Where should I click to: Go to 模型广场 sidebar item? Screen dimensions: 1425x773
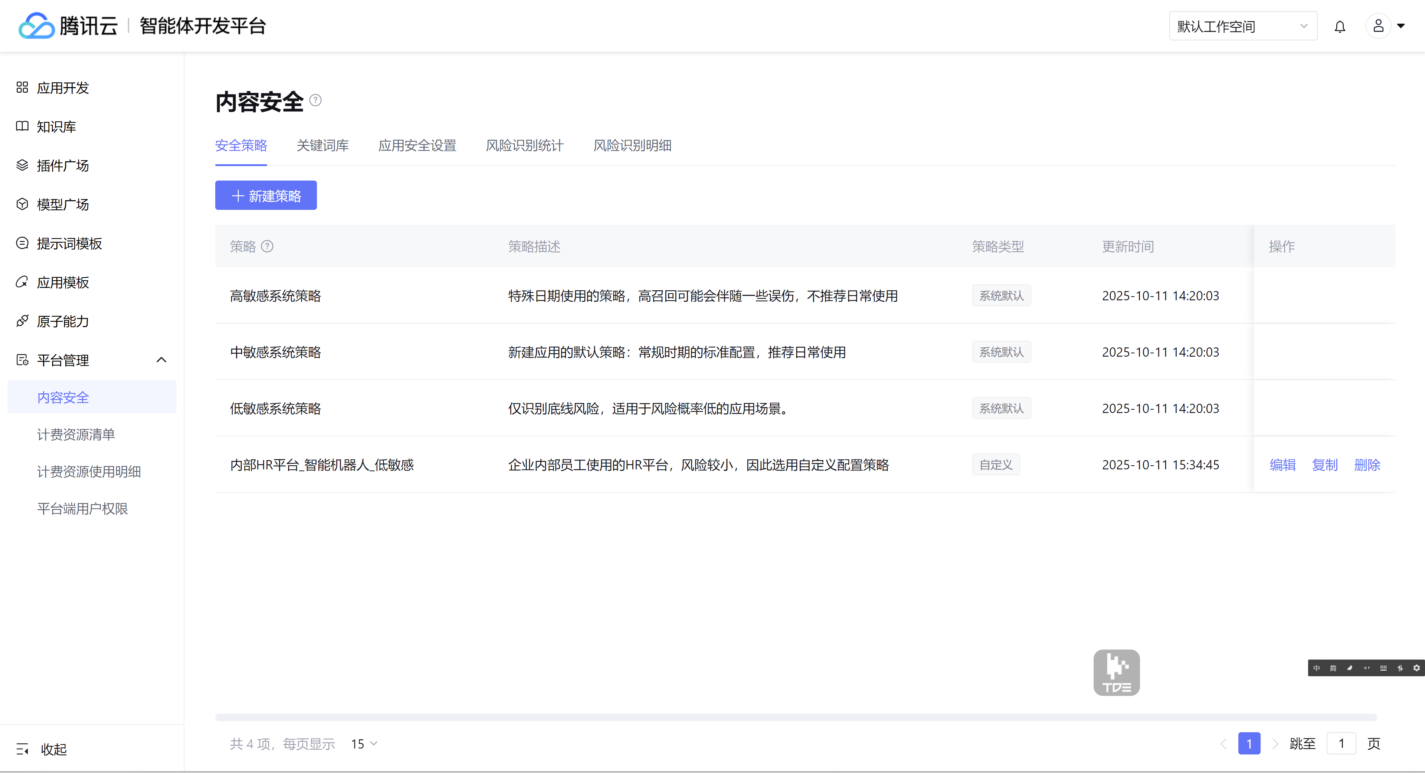point(62,204)
